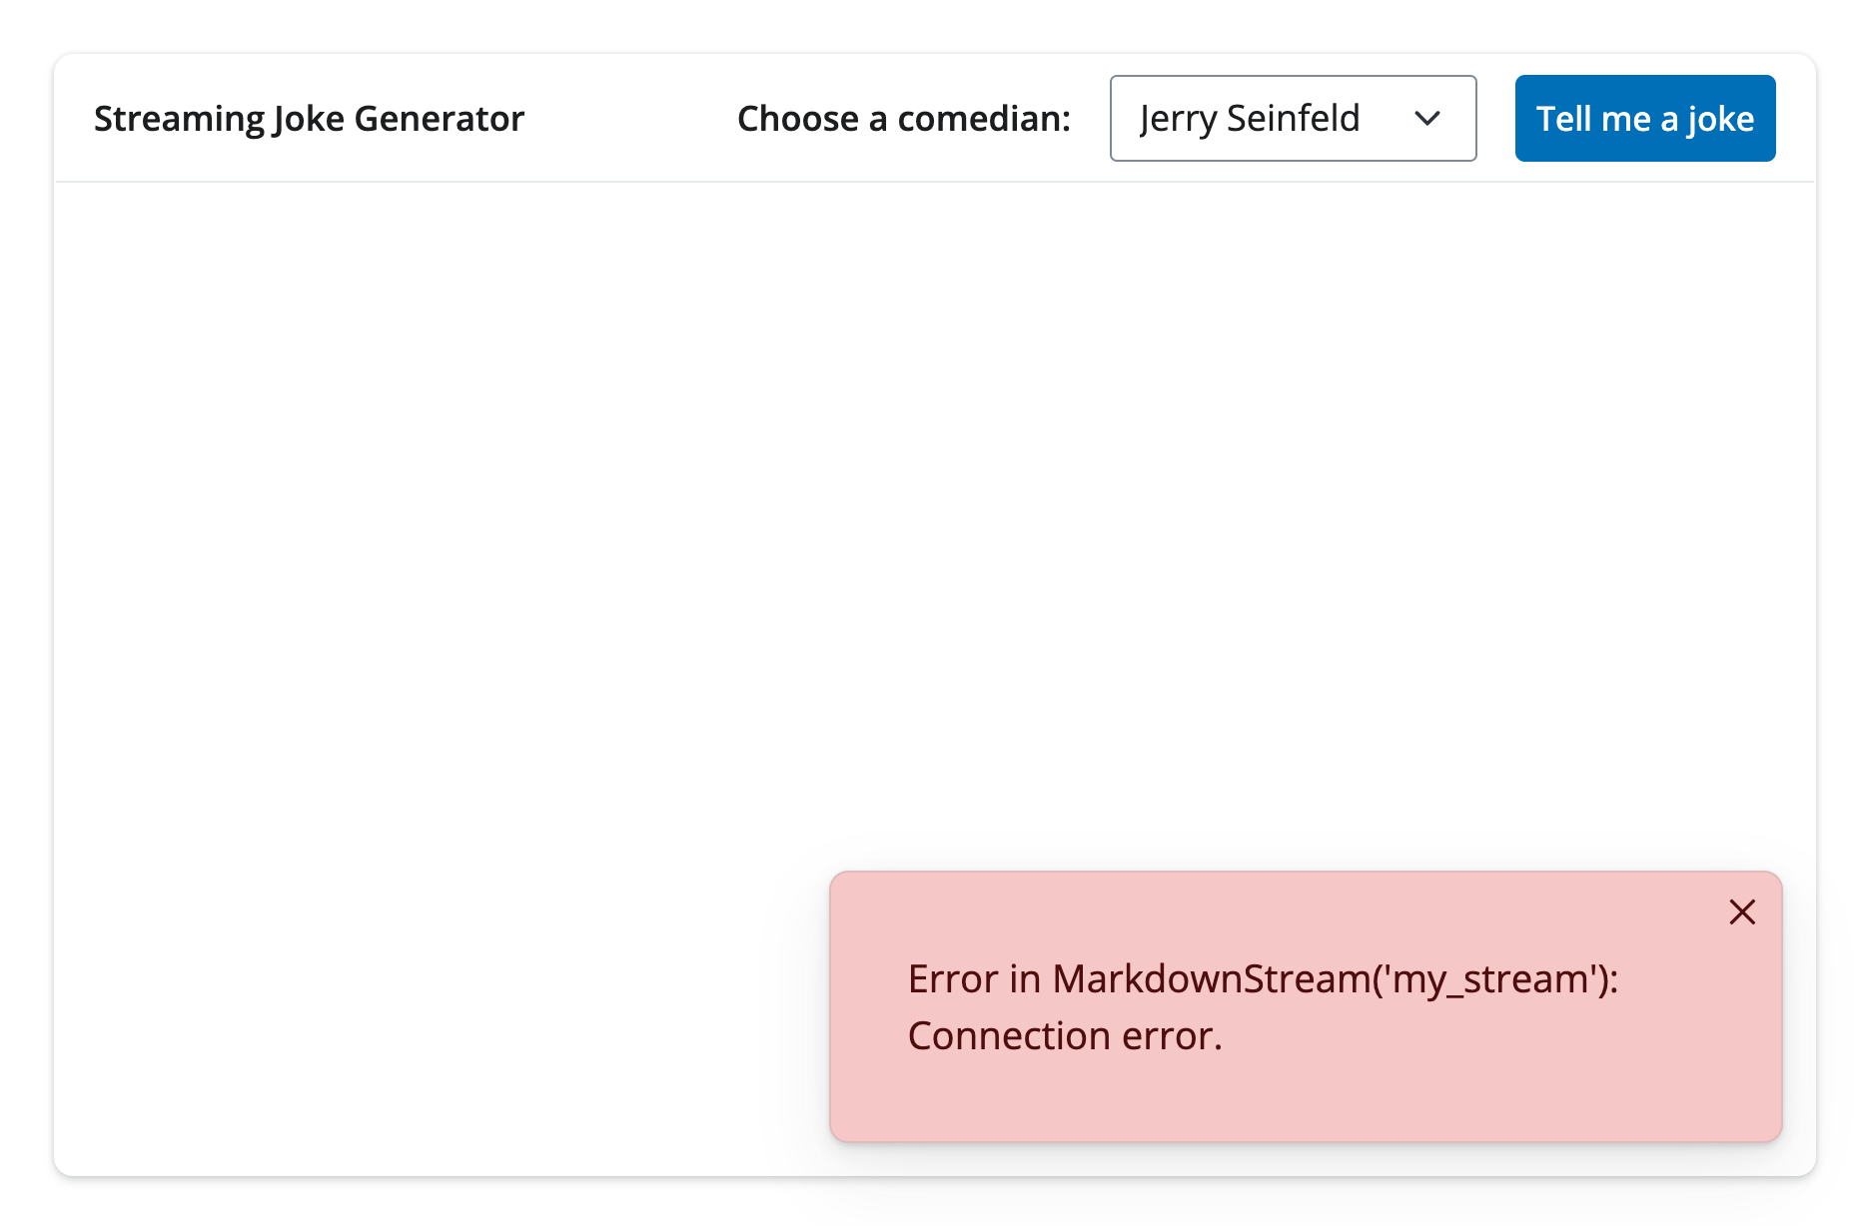The height and width of the screenshot is (1226, 1864).
Task: Click the Streaming Joke Generator title
Action: 309,119
